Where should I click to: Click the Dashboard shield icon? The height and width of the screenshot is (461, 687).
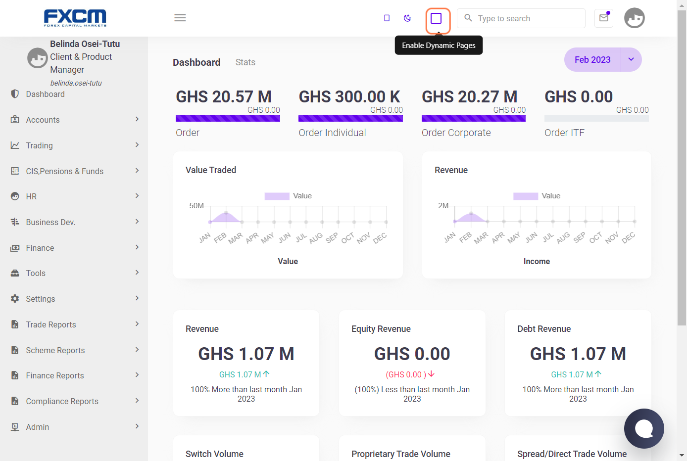click(15, 94)
